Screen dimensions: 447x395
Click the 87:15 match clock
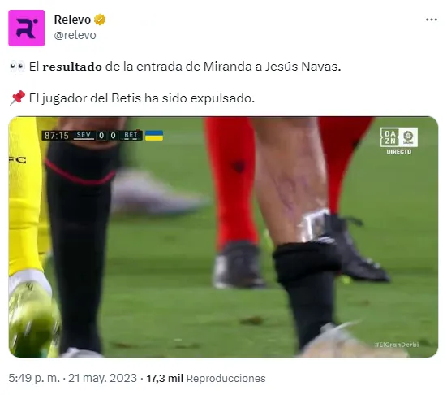(x=57, y=136)
